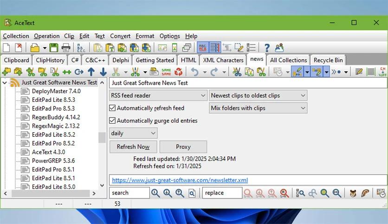Open the just-great-software newsletter.xml link
This screenshot has height=224, width=388.
[x=180, y=180]
